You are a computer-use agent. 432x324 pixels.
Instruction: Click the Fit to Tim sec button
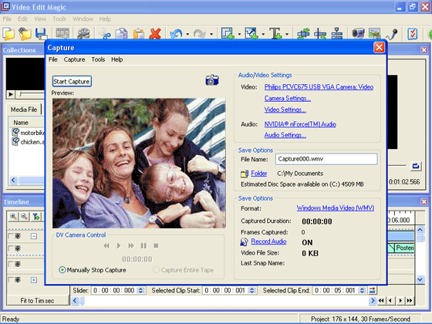point(37,300)
